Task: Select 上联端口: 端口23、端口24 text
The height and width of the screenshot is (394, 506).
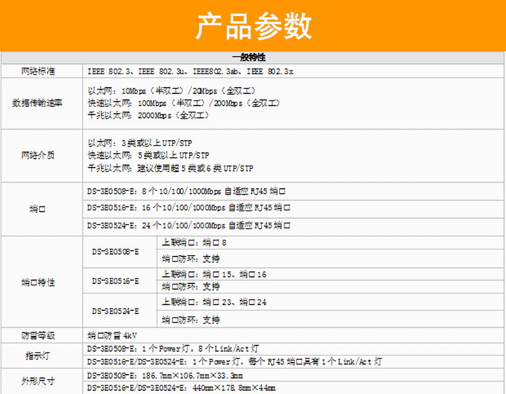Action: click(x=214, y=302)
